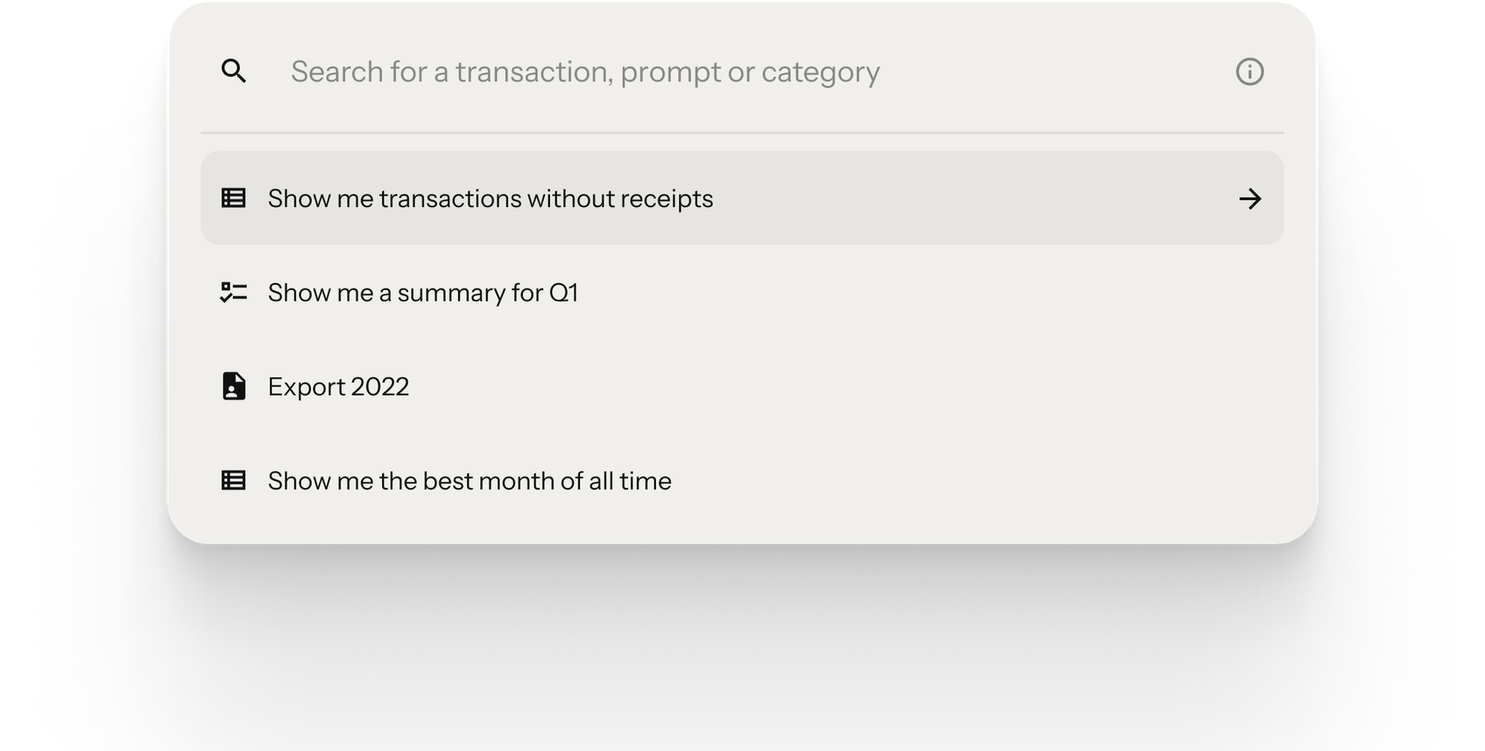The height and width of the screenshot is (751, 1485).
Task: Run the "Export 2022" suggestion
Action: tap(338, 387)
